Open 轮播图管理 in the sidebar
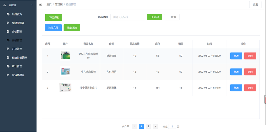Screen dimensions: 266x132 pos(18,23)
